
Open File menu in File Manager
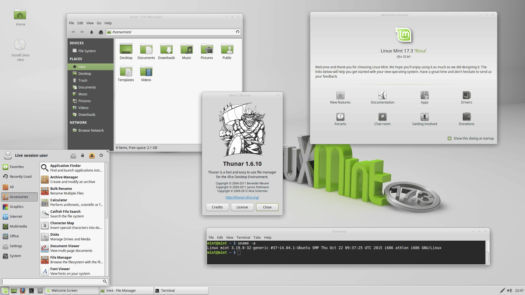tap(71, 23)
